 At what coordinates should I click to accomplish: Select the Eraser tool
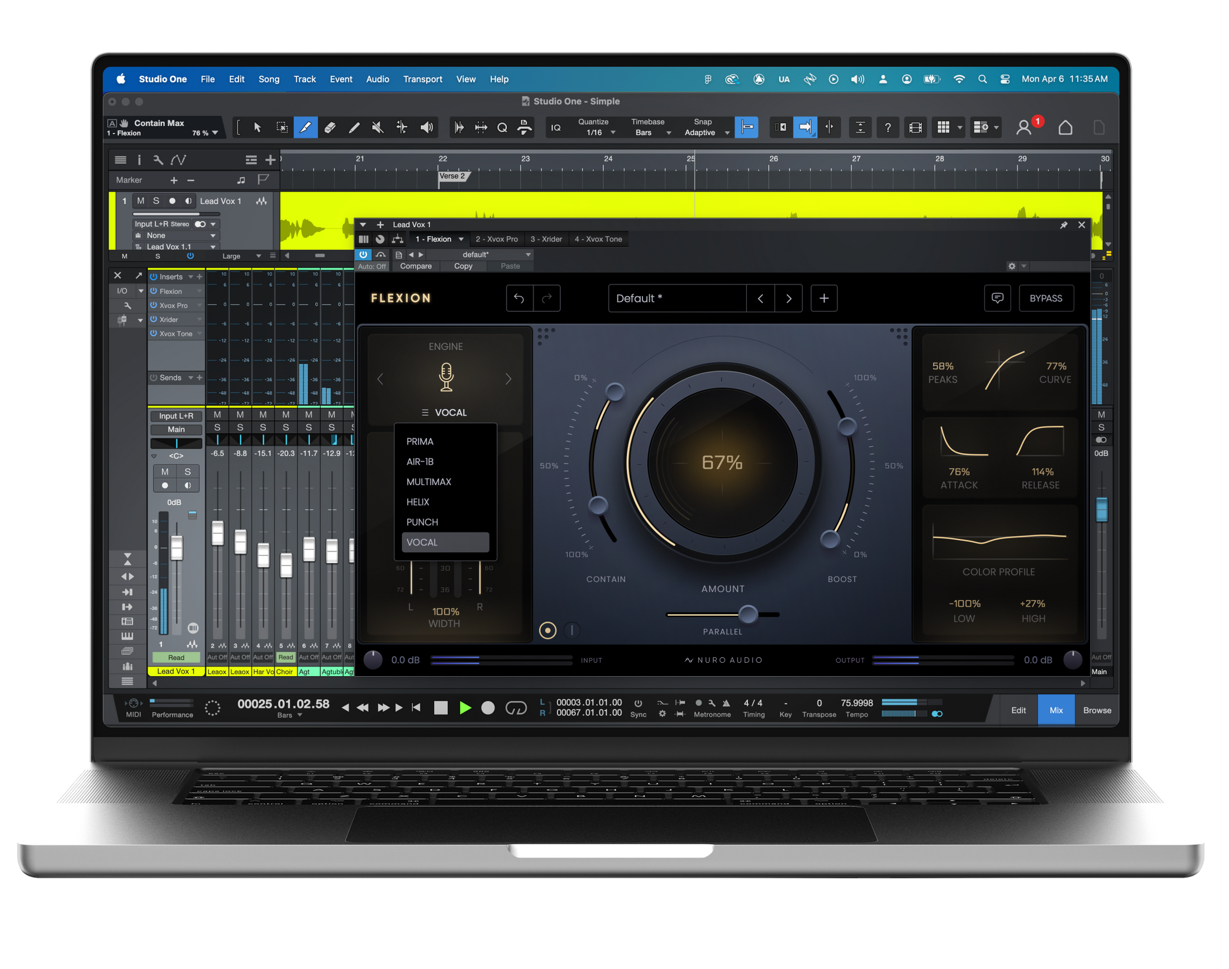coord(330,127)
